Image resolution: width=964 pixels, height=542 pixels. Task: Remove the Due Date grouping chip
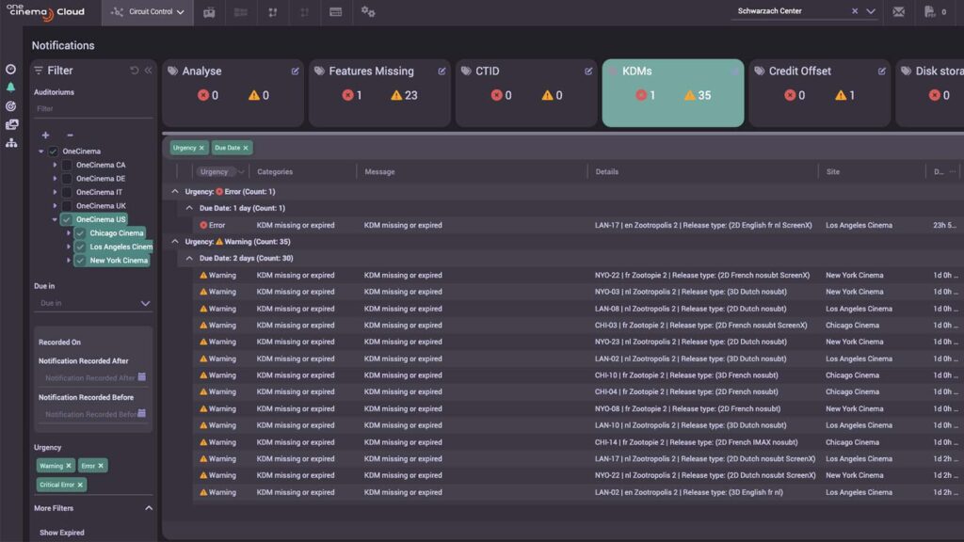click(x=246, y=148)
